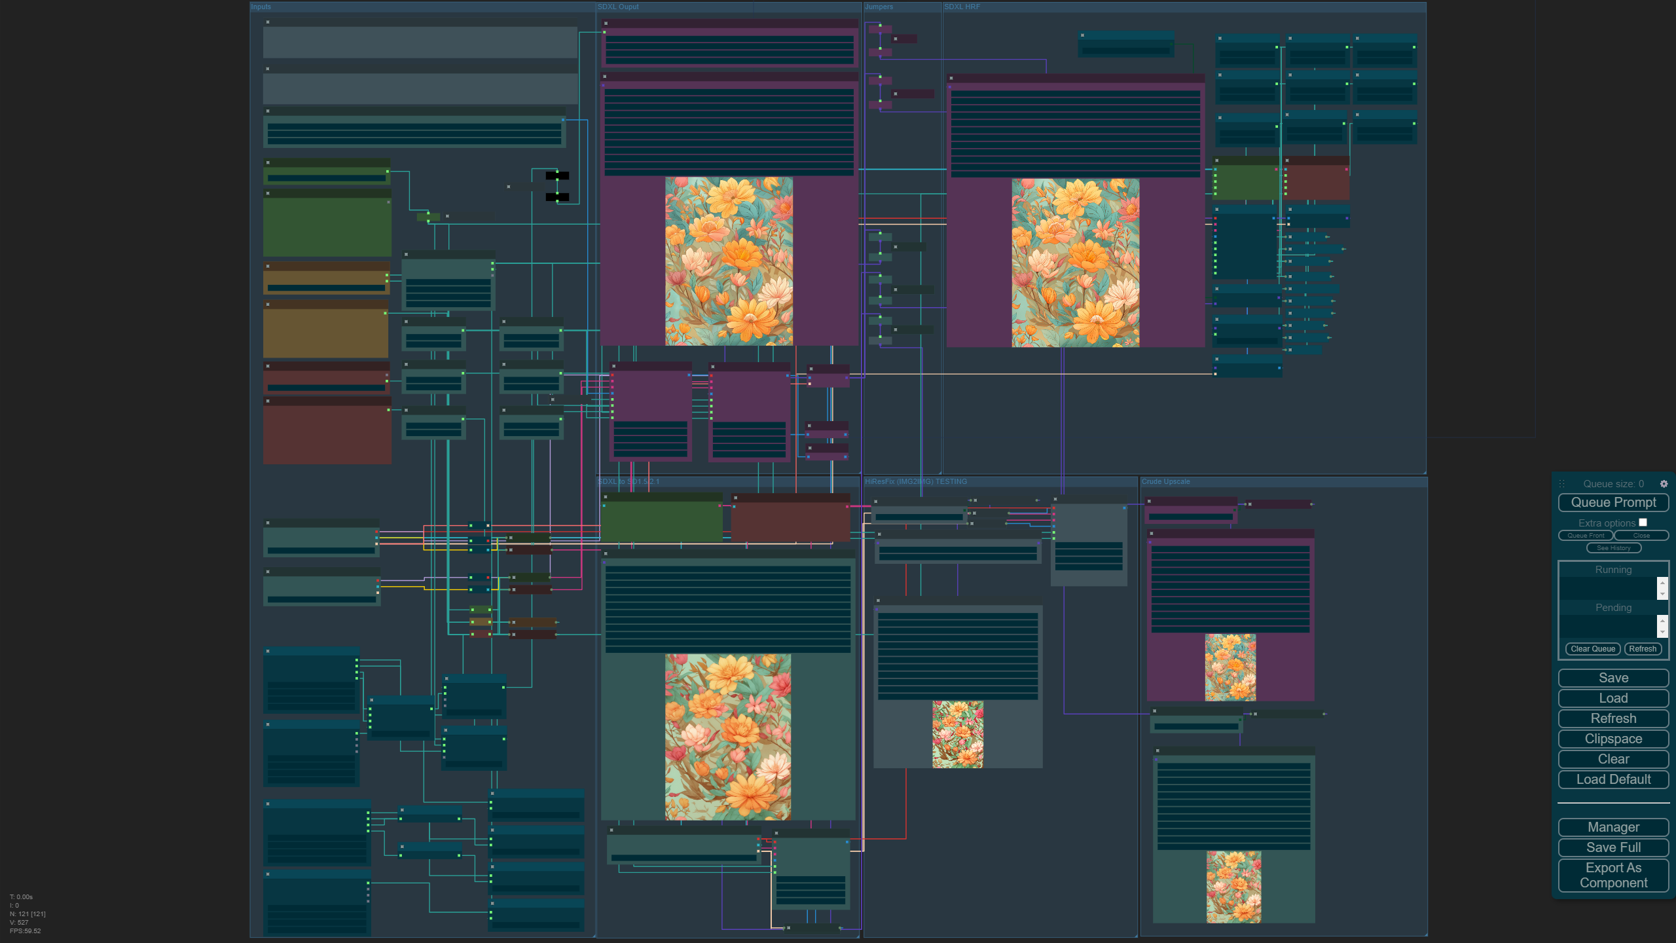Click the Pending list scroll-down arrow

coord(1662,632)
